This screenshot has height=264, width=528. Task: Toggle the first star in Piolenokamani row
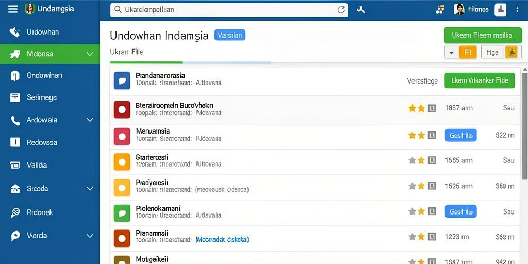[412, 211]
